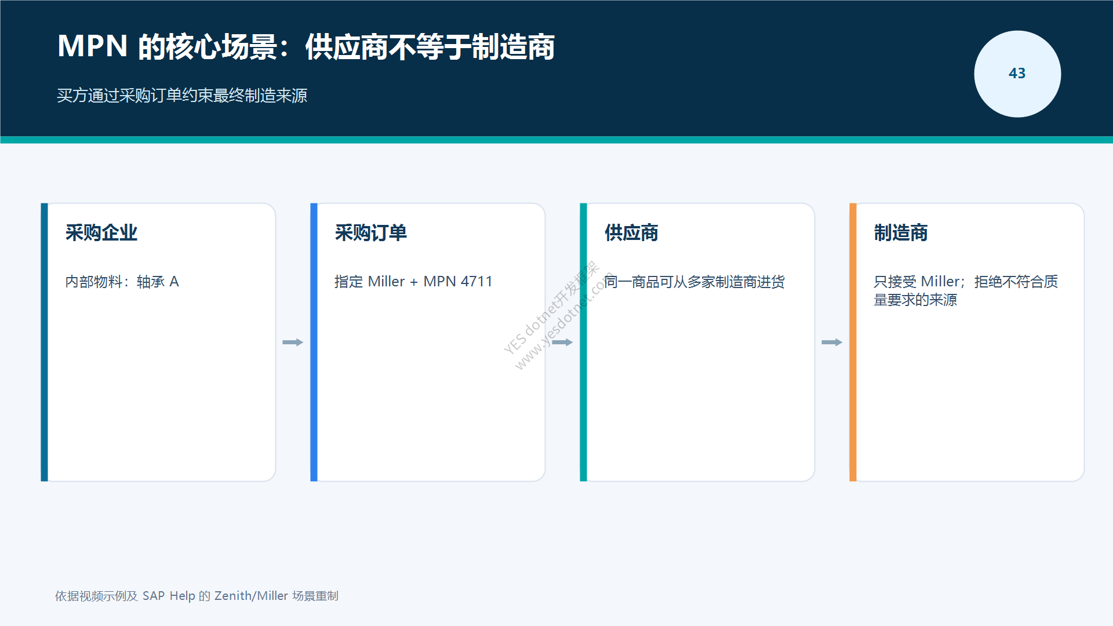This screenshot has width=1113, height=626.
Task: Click the footer note 依据视频示例及 SAP Help
Action: tap(197, 596)
